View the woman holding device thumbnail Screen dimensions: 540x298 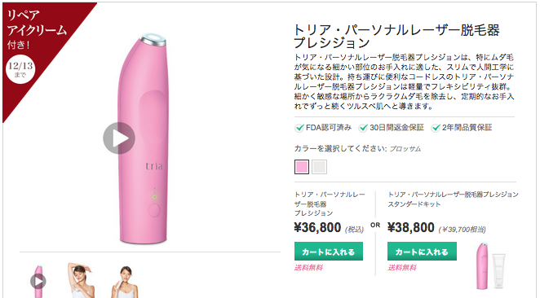click(125, 282)
